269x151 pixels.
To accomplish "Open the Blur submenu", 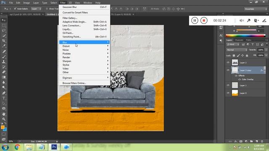I will 84,42.
